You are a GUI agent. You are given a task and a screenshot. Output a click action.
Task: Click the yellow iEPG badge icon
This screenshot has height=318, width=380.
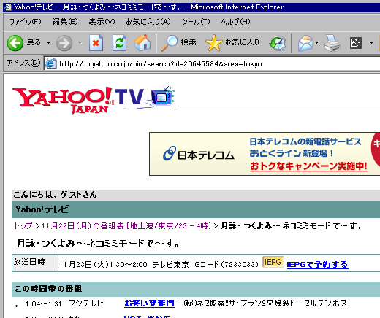point(273,262)
